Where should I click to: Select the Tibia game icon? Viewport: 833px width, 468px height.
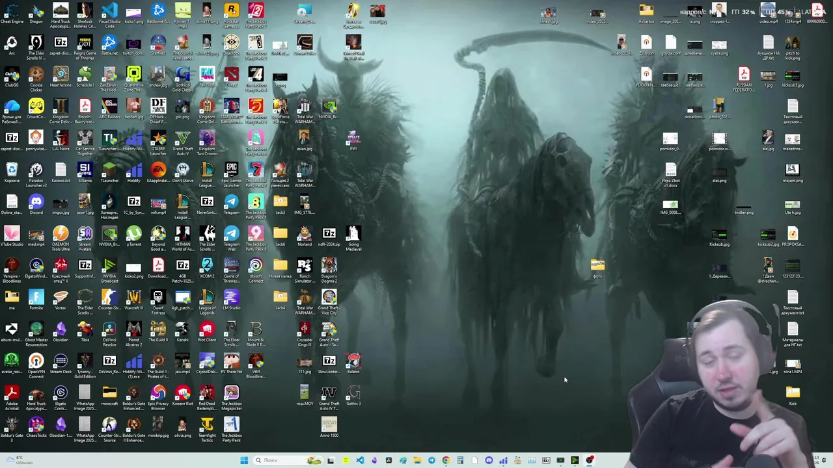pyautogui.click(x=85, y=332)
